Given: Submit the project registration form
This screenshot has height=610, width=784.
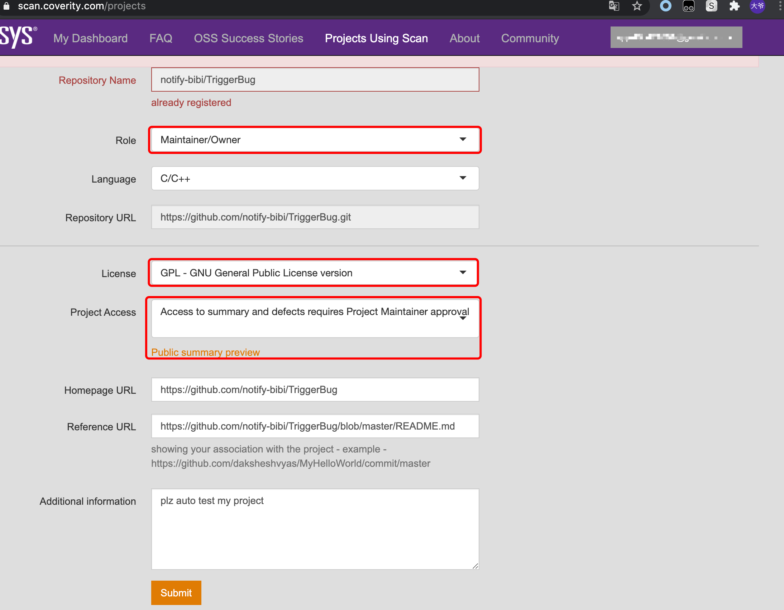Looking at the screenshot, I should click(176, 592).
